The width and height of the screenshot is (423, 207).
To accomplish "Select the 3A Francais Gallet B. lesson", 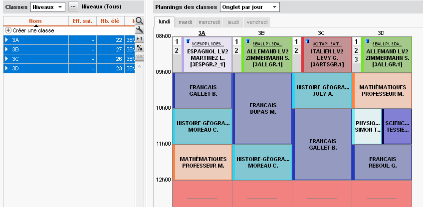I will click(x=203, y=91).
